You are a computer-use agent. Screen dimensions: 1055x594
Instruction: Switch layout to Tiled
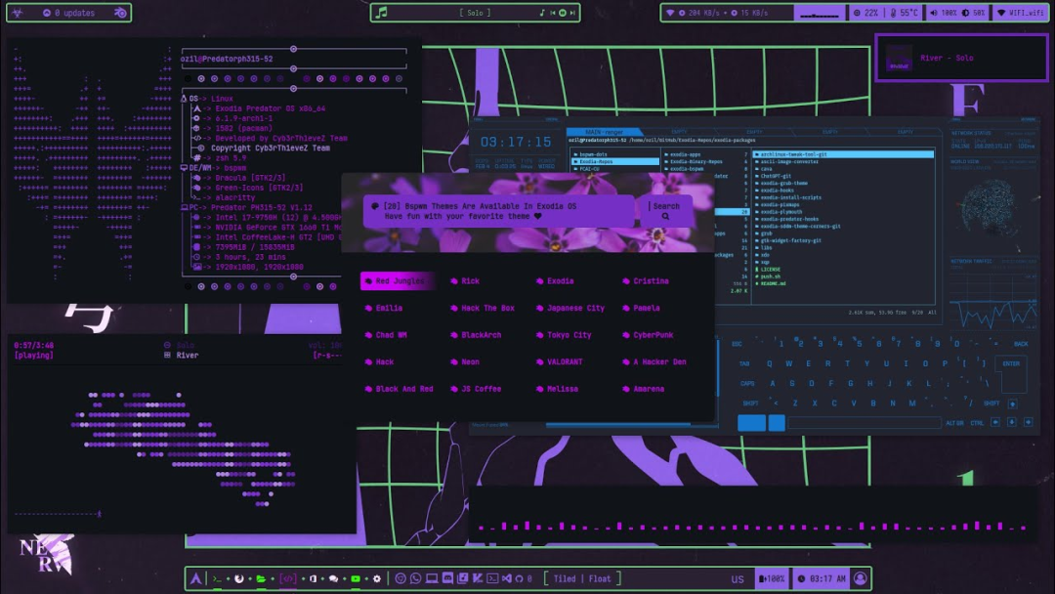click(x=565, y=578)
